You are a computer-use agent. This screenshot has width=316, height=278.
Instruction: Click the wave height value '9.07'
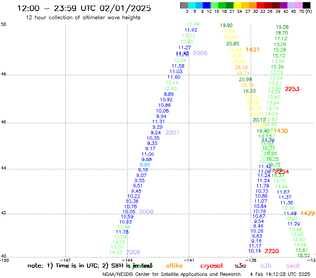click(x=141, y=175)
